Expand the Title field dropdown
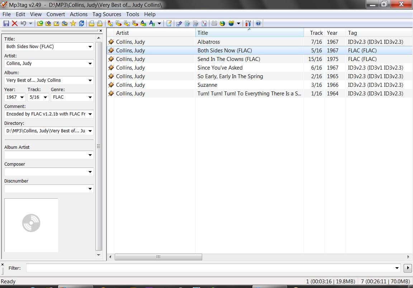 point(90,47)
